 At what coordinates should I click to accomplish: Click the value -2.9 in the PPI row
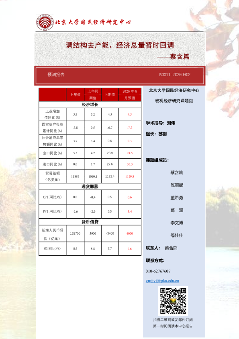pyautogui.click(x=93, y=211)
